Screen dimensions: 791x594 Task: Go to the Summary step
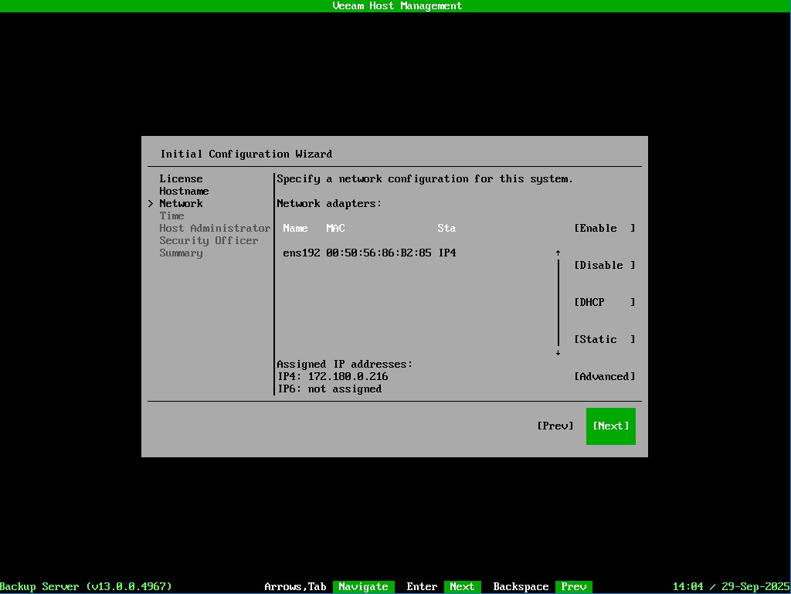[181, 253]
